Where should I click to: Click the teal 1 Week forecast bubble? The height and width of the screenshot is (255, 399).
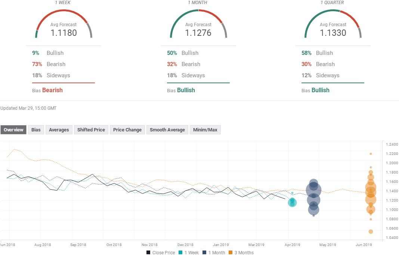point(292,203)
